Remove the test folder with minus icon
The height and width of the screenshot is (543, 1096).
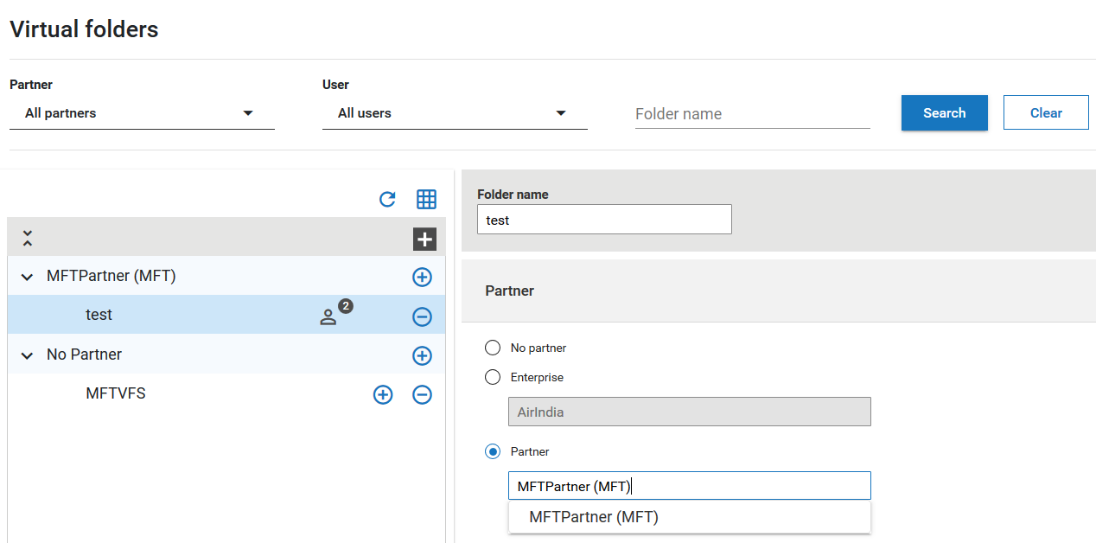click(x=422, y=316)
